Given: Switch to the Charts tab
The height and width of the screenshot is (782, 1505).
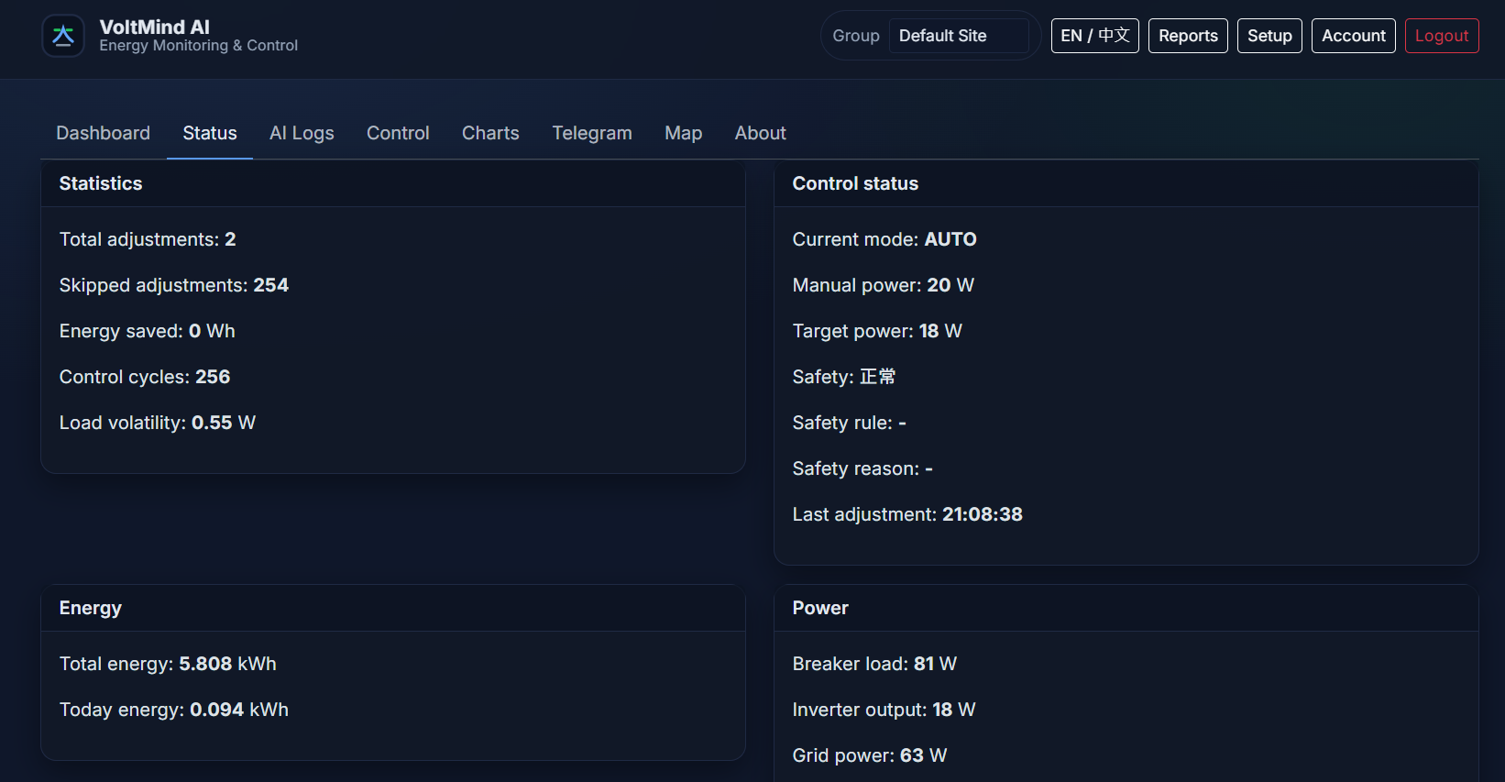Looking at the screenshot, I should click(x=490, y=133).
